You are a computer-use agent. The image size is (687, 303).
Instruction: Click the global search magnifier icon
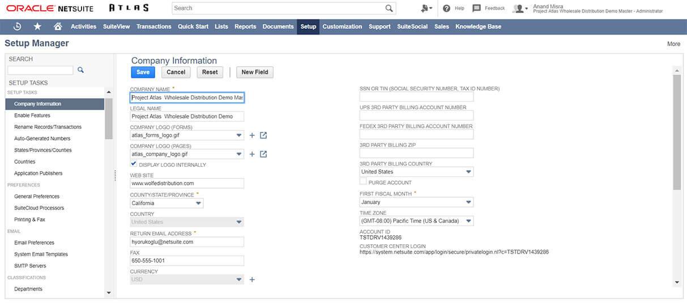389,8
